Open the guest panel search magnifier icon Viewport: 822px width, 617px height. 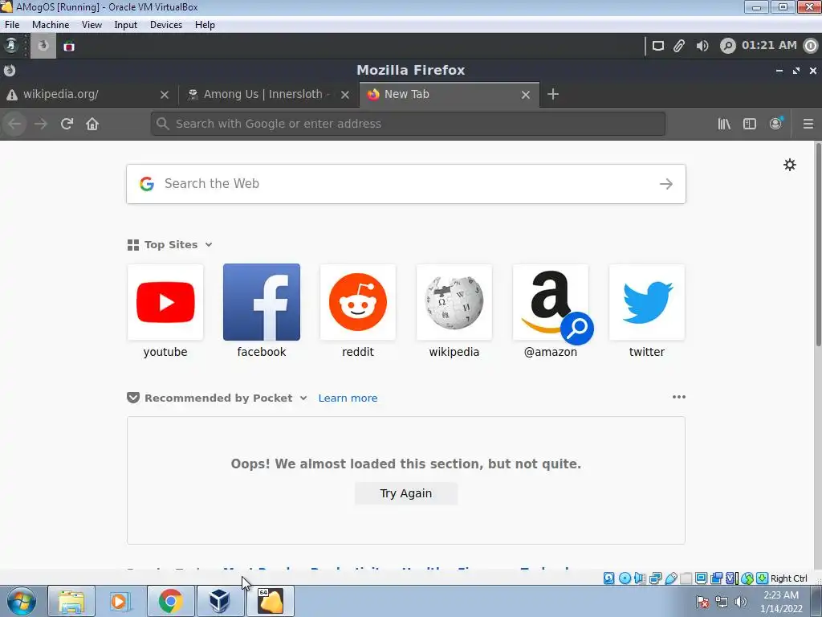727,46
